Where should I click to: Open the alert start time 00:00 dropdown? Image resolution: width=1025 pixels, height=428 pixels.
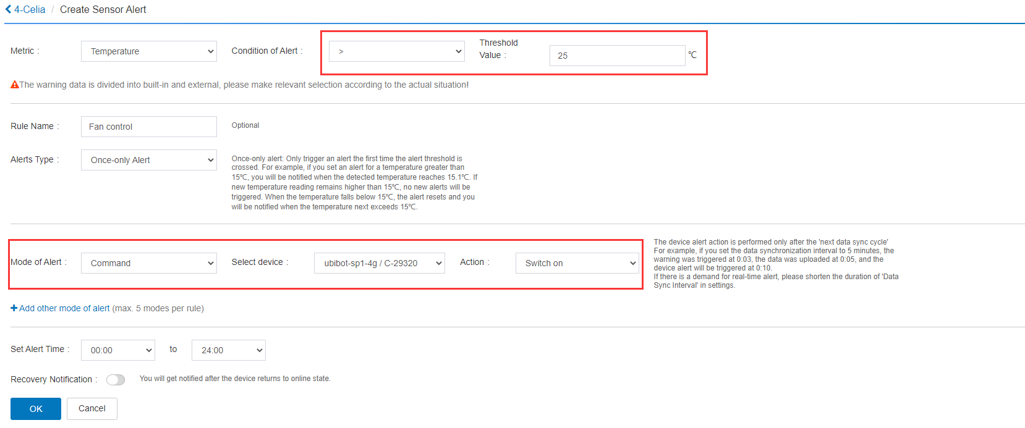coord(118,350)
